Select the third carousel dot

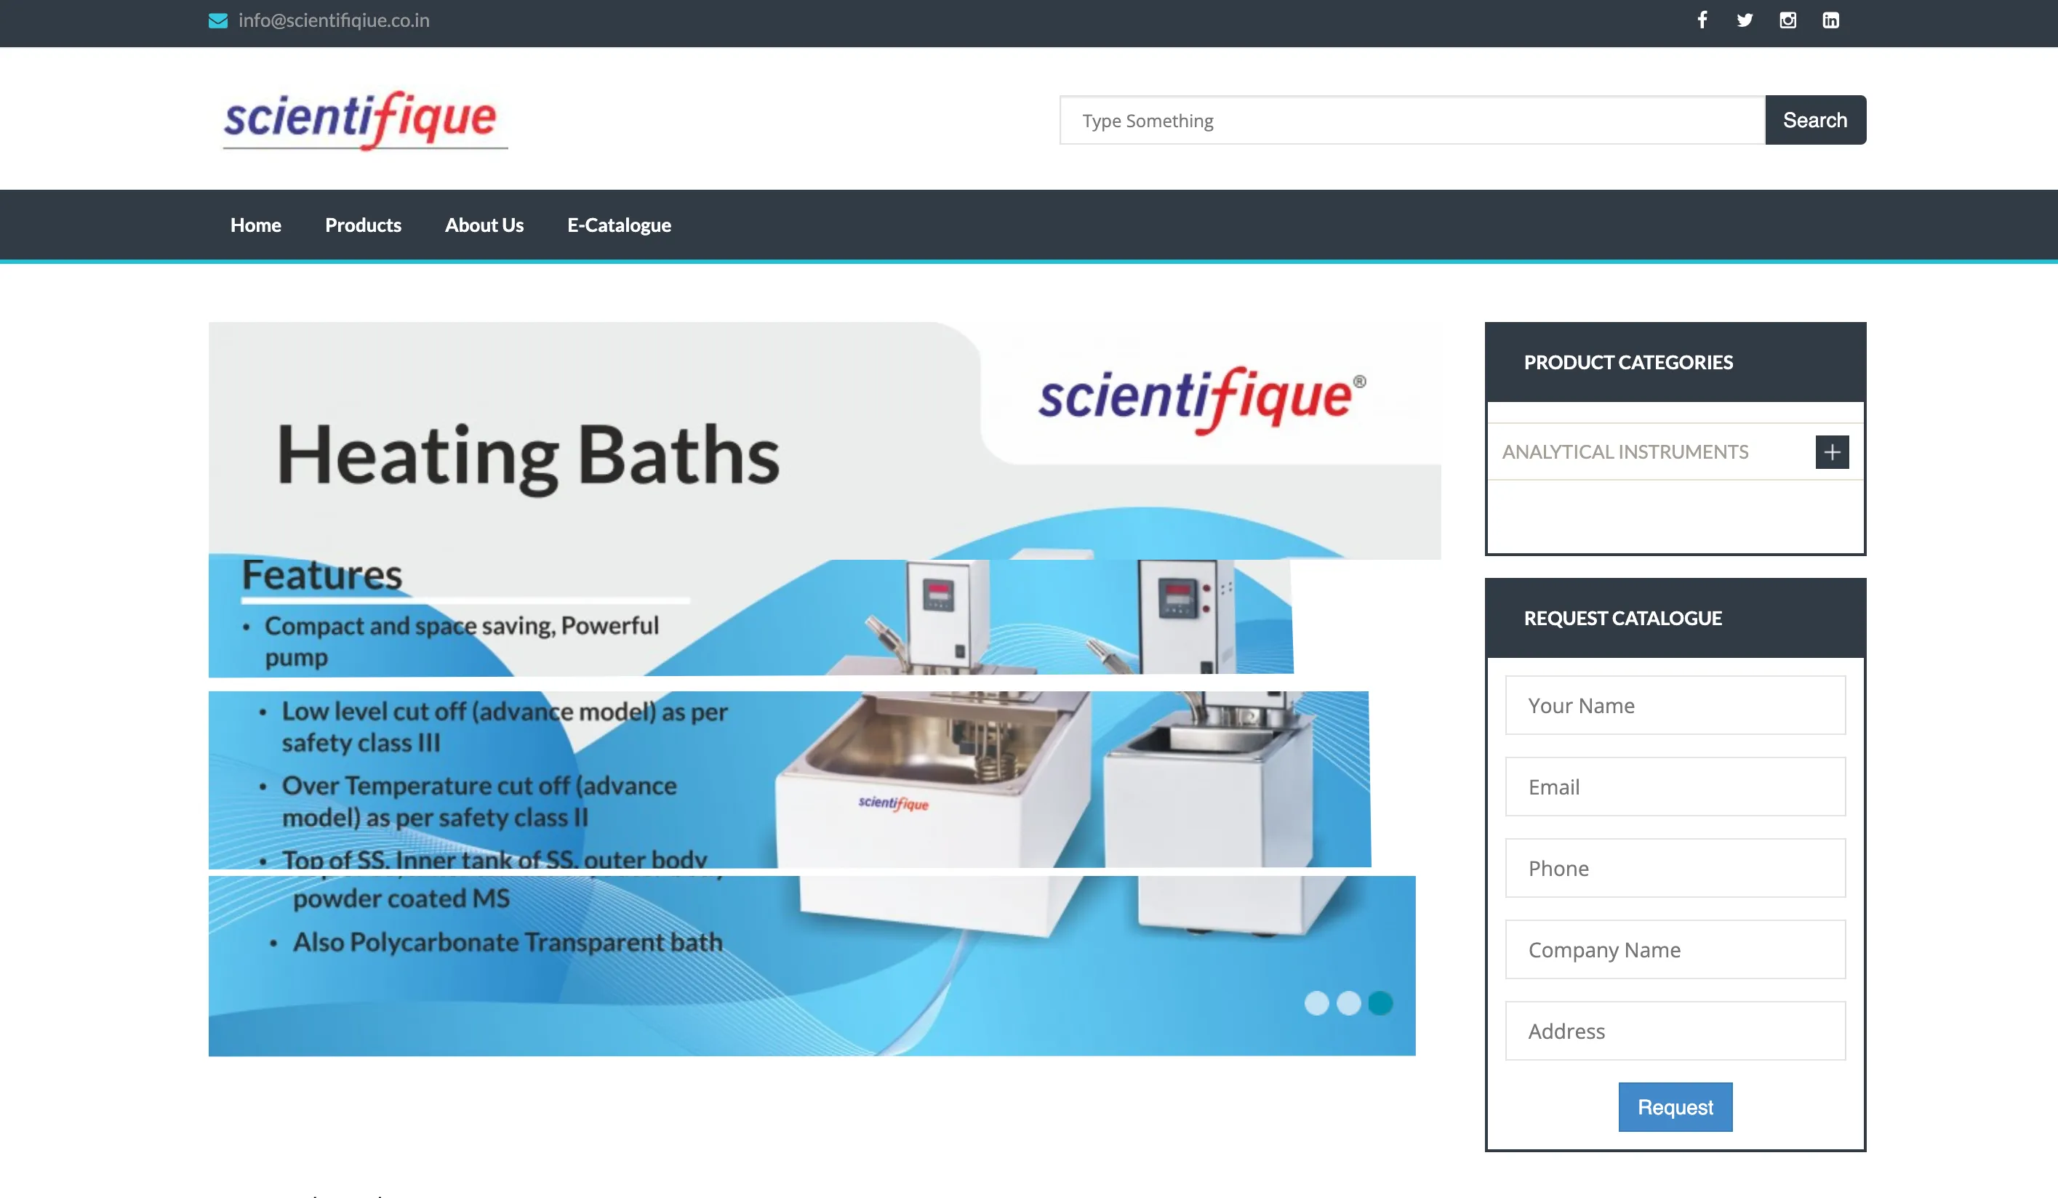1381,1005
